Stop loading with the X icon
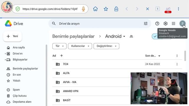The image size is (189, 106). tap(147, 9)
